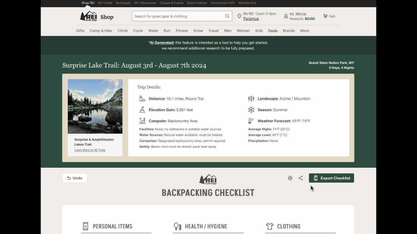Screen dimensions: 417x234
Task: Click the Campsite tent icon
Action: 142,121
